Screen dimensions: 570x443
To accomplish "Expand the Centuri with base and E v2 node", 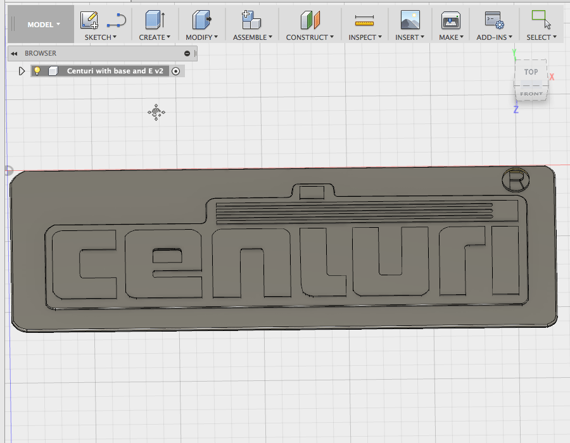I will (x=22, y=70).
